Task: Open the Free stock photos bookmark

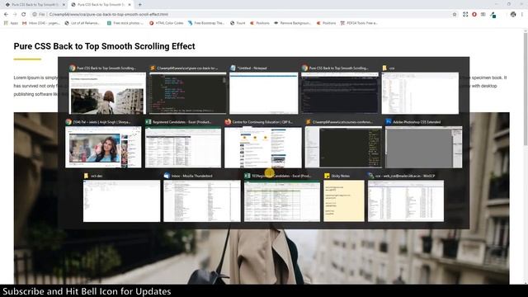Action: click(125, 23)
